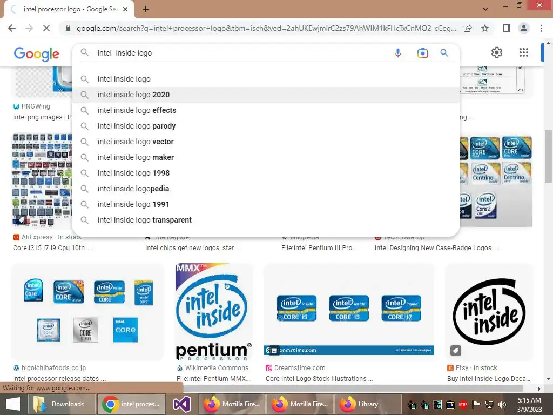Click the red STOP tray icon
Viewport: 553px width, 415px height.
click(463, 404)
